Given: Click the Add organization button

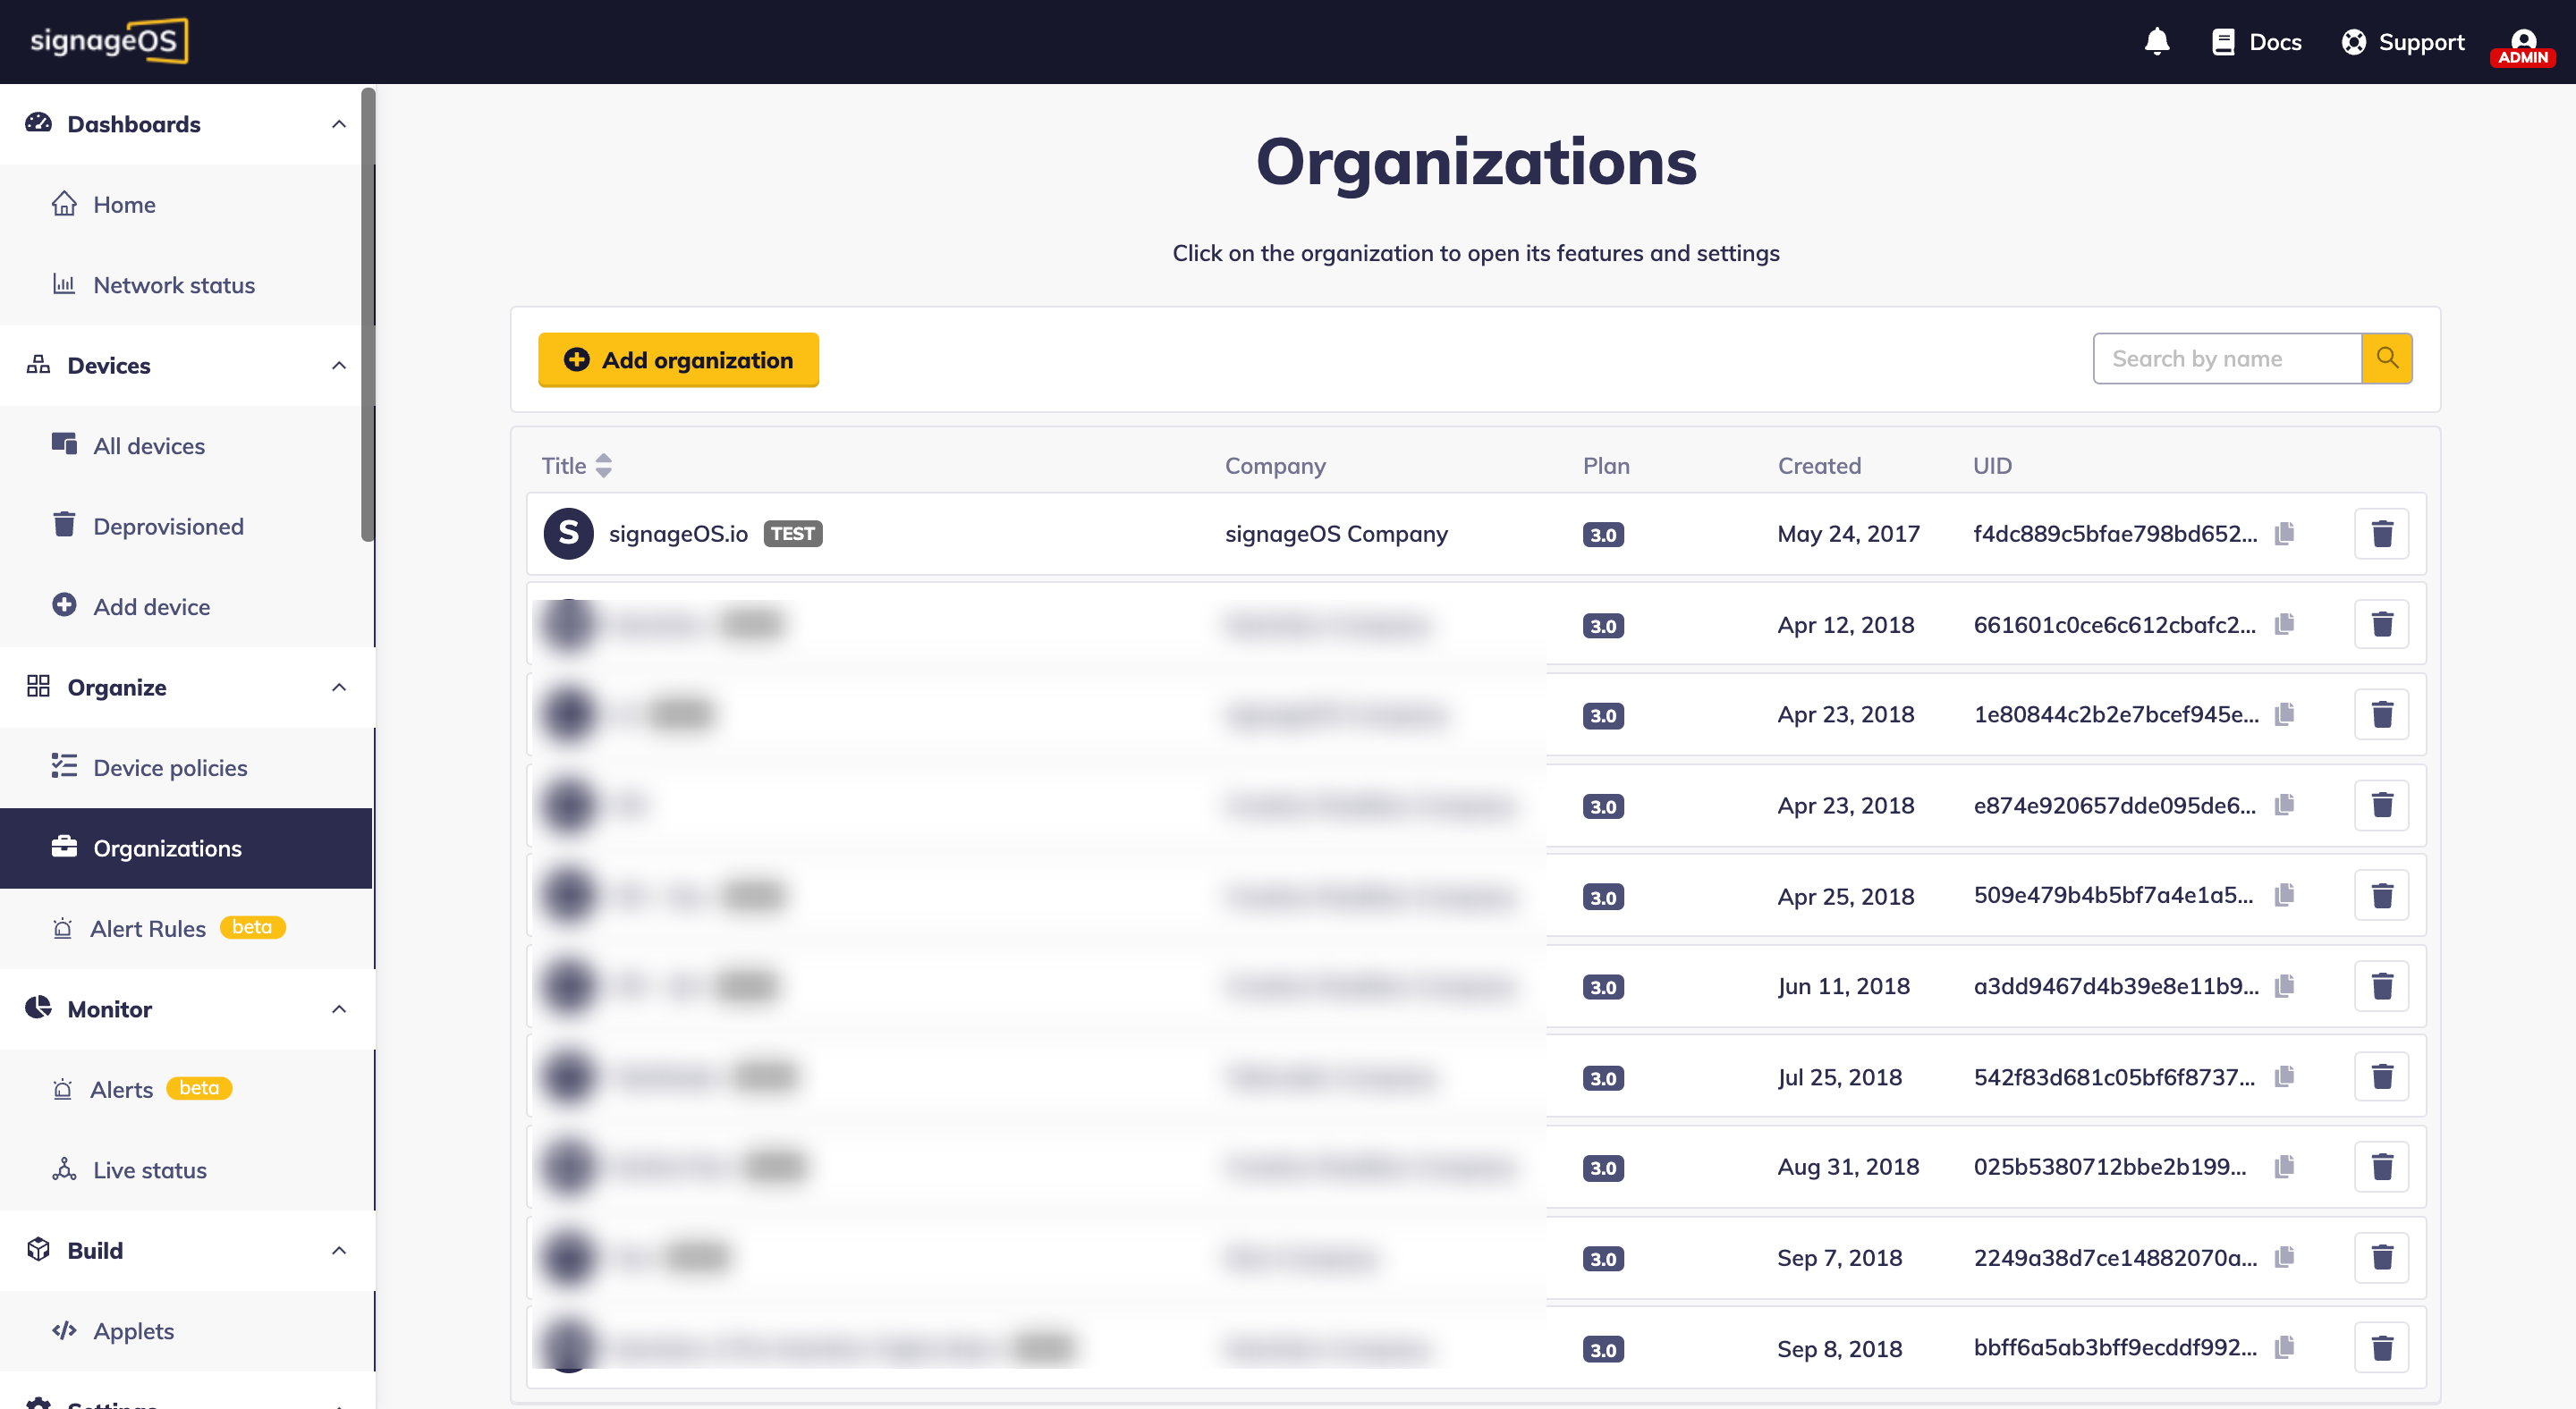Looking at the screenshot, I should (678, 359).
